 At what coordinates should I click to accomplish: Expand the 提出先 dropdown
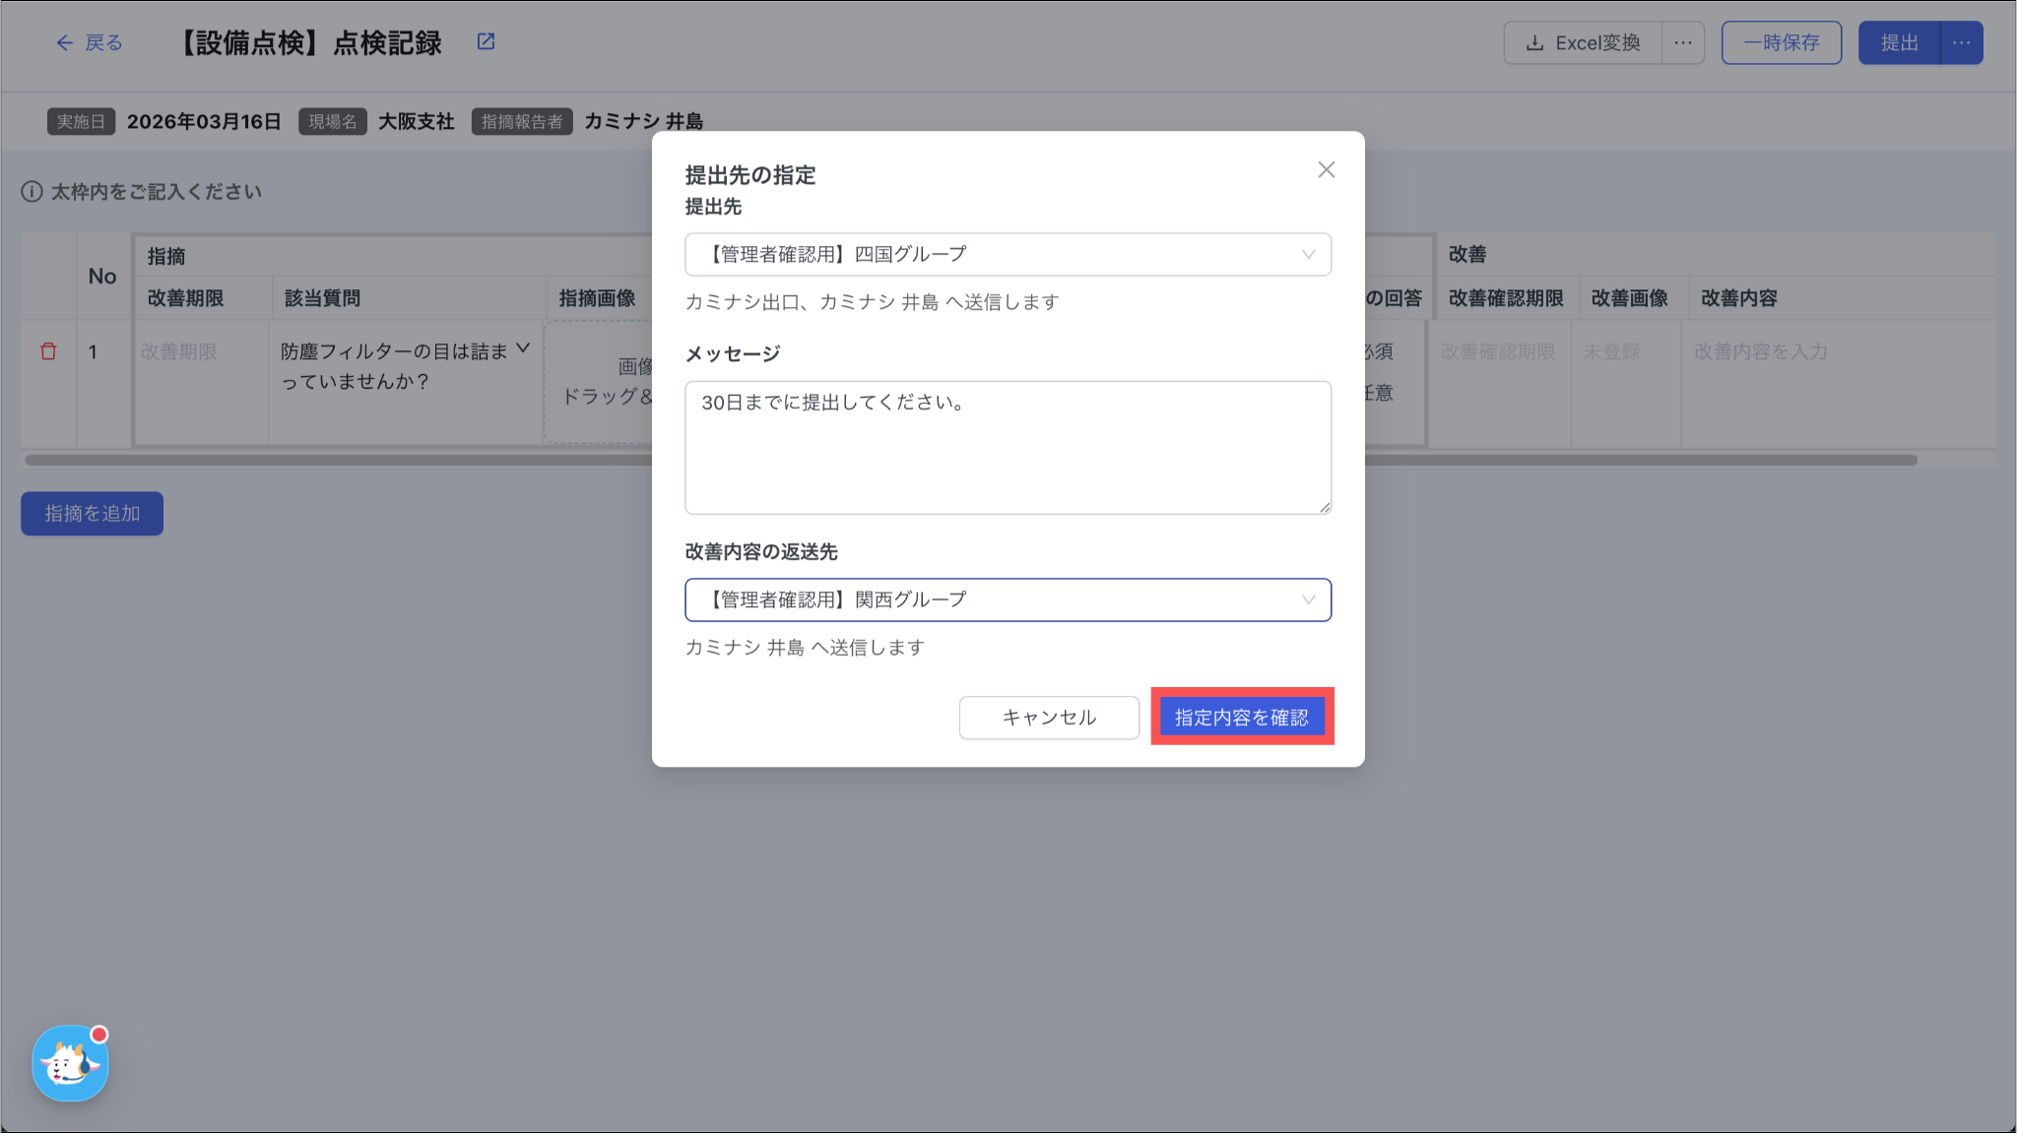tap(1008, 254)
